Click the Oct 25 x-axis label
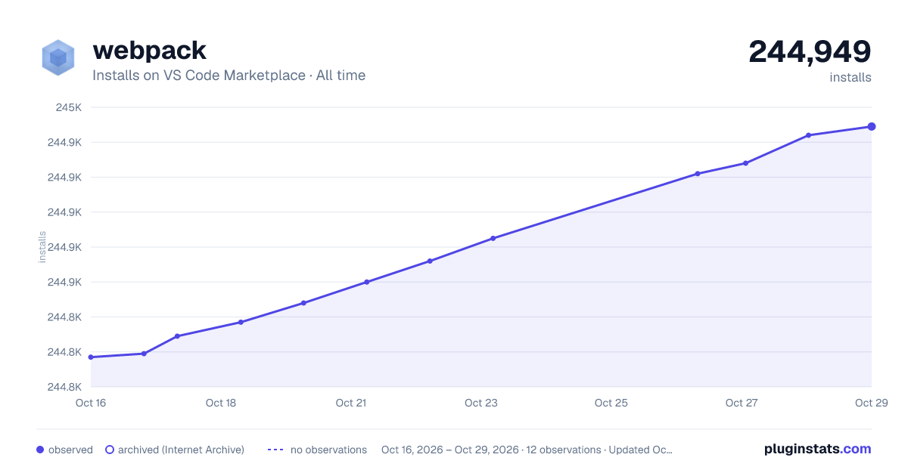Viewport: 908px width, 476px height. click(611, 403)
